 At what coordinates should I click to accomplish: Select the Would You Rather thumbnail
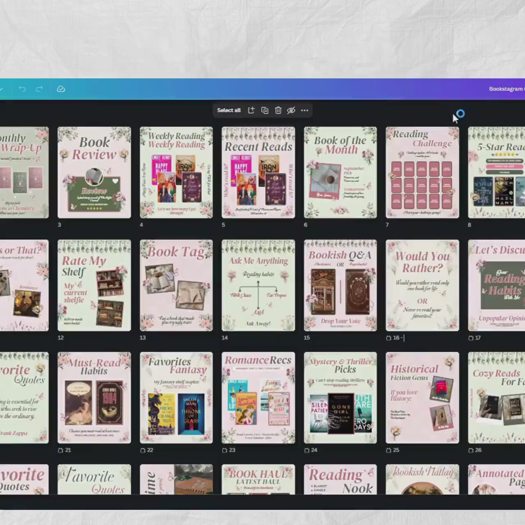(422, 285)
